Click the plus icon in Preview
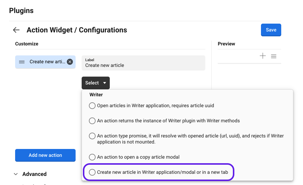This screenshot has width=303, height=185. click(x=263, y=56)
